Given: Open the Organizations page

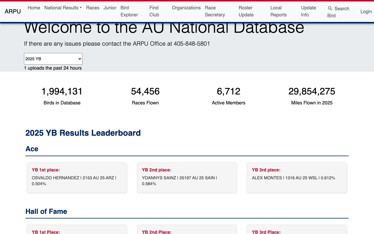Looking at the screenshot, I should tap(186, 8).
